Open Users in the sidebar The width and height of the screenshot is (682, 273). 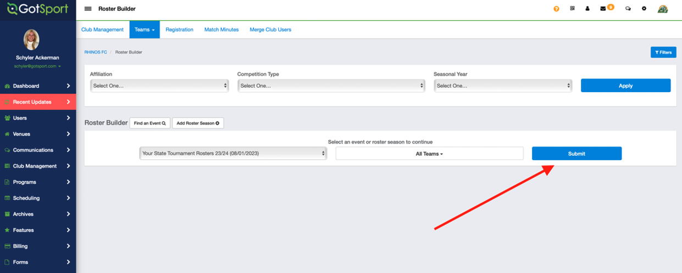point(38,118)
